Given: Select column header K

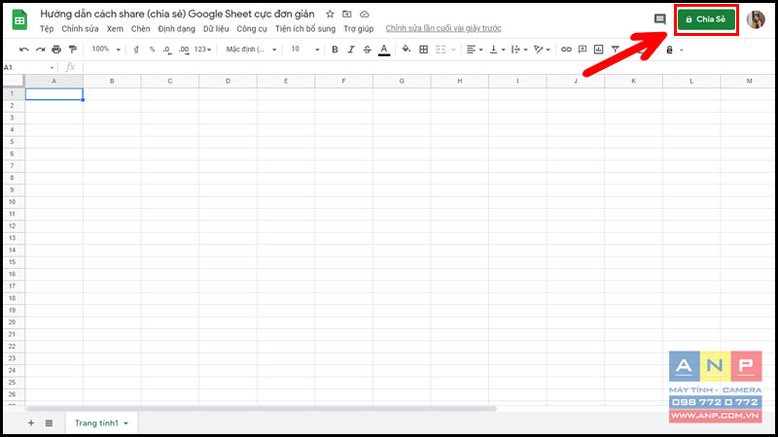Looking at the screenshot, I should tap(634, 81).
